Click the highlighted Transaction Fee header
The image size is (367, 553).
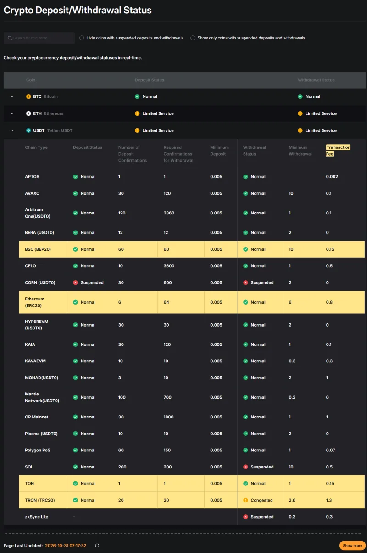click(x=338, y=151)
